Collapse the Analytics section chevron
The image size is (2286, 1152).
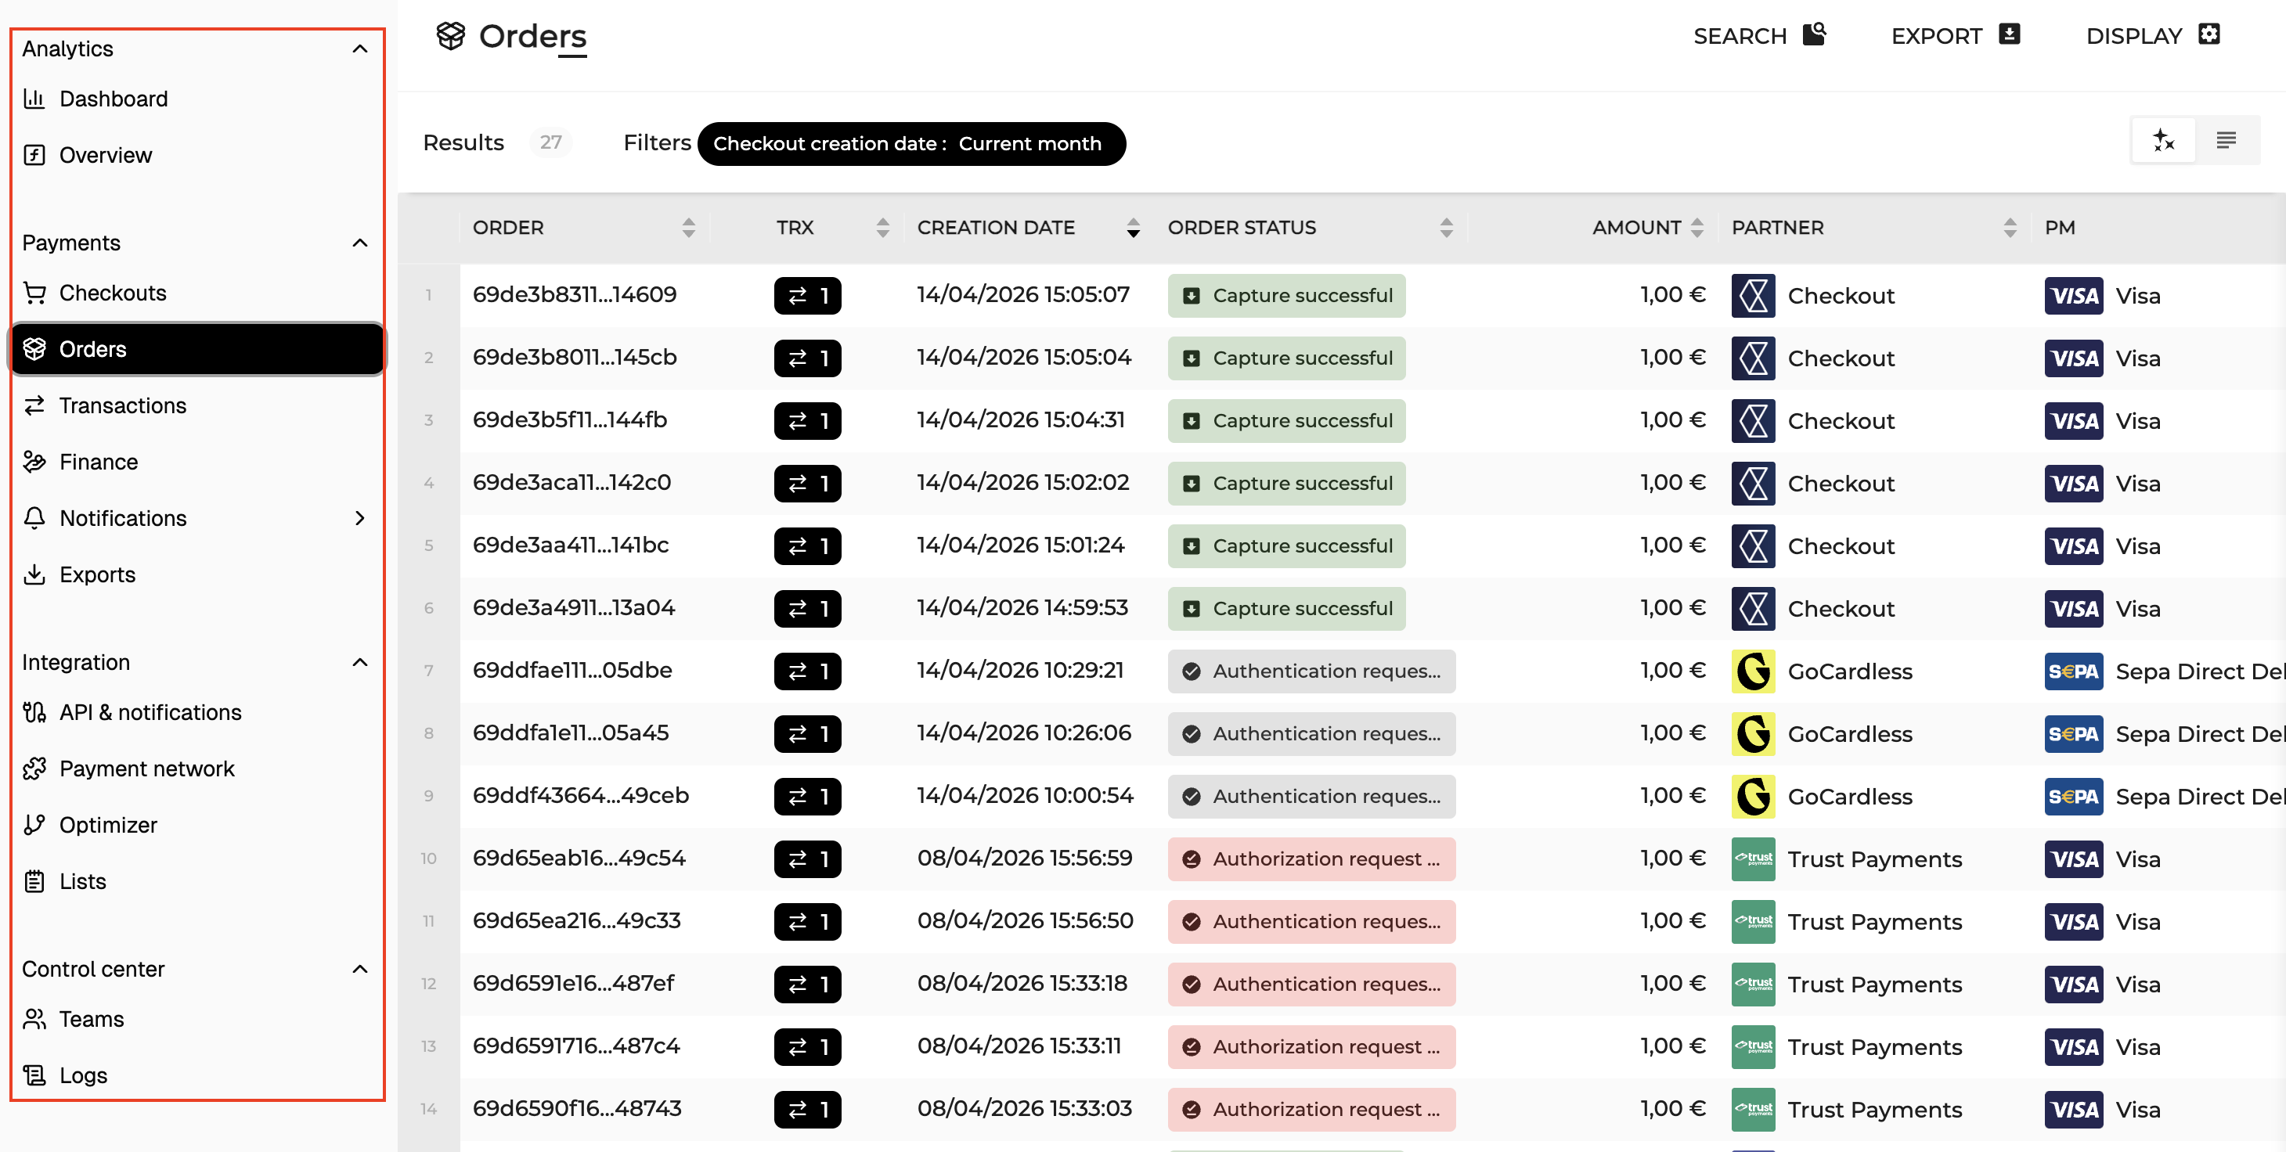(359, 49)
